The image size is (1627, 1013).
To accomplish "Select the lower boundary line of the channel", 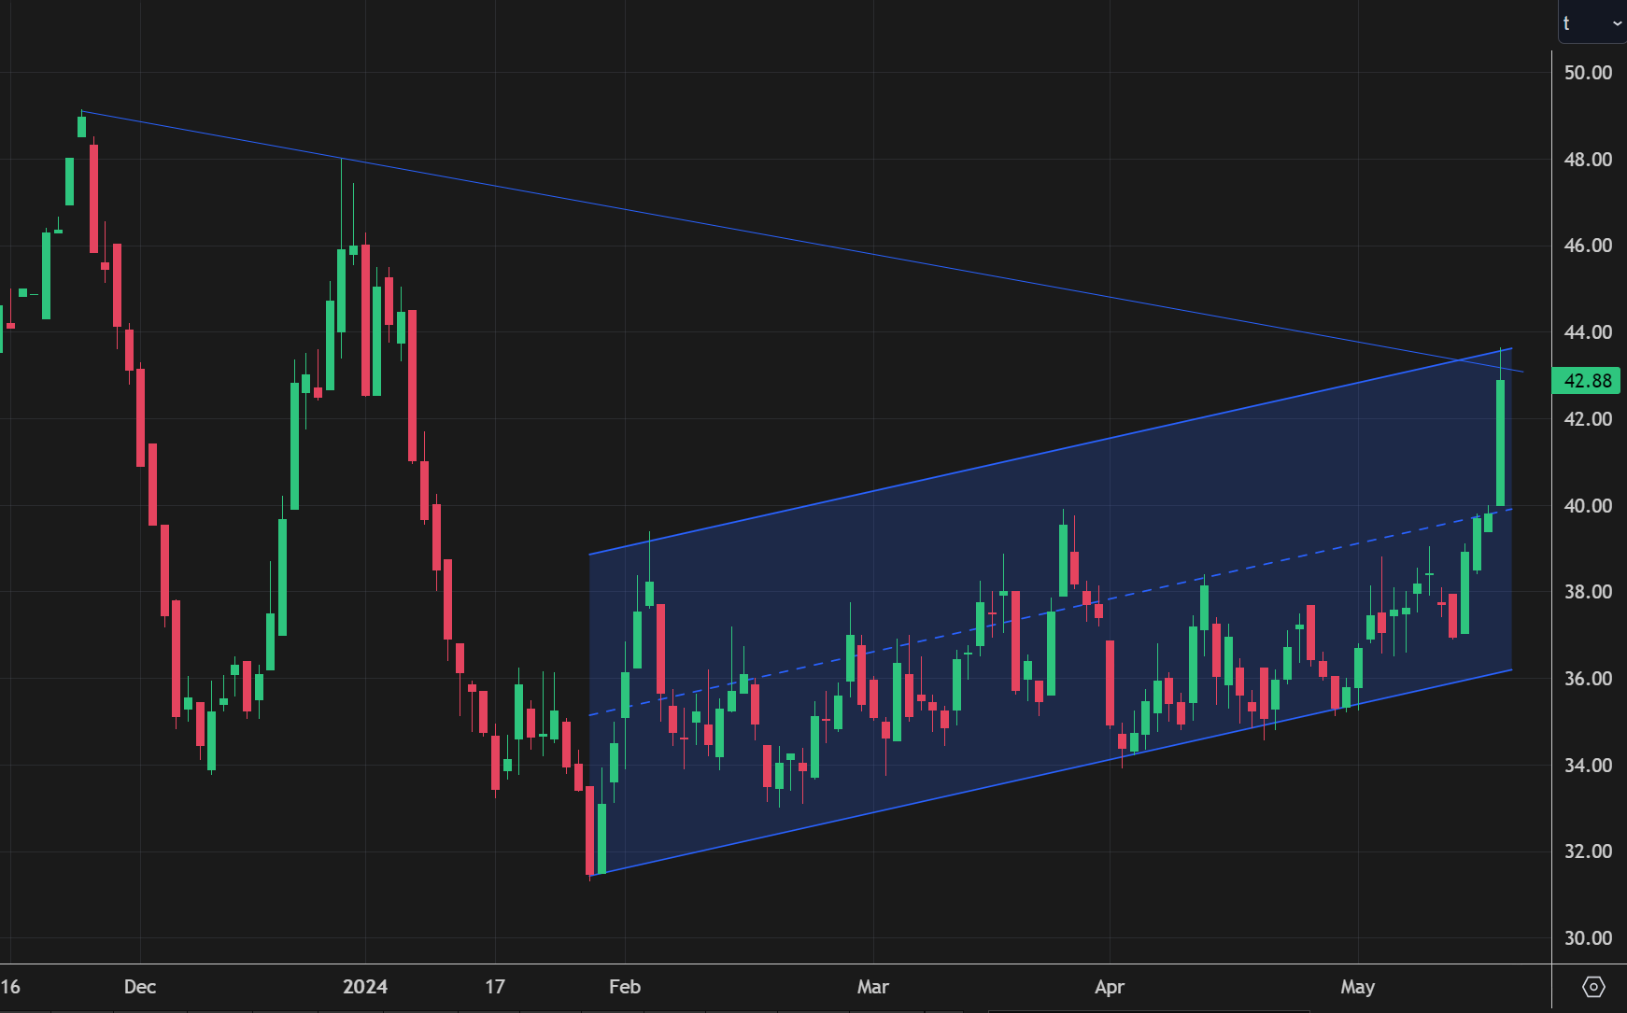I will tap(1051, 773).
